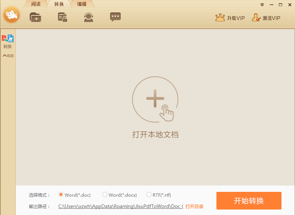295x215 pixels.
Task: Open output folder via 打开目录 link
Action: click(x=194, y=206)
